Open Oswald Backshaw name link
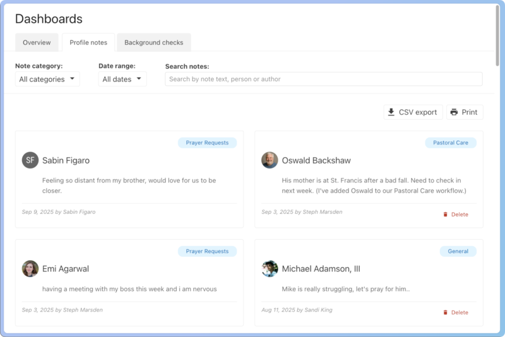This screenshot has width=505, height=337. click(x=316, y=160)
